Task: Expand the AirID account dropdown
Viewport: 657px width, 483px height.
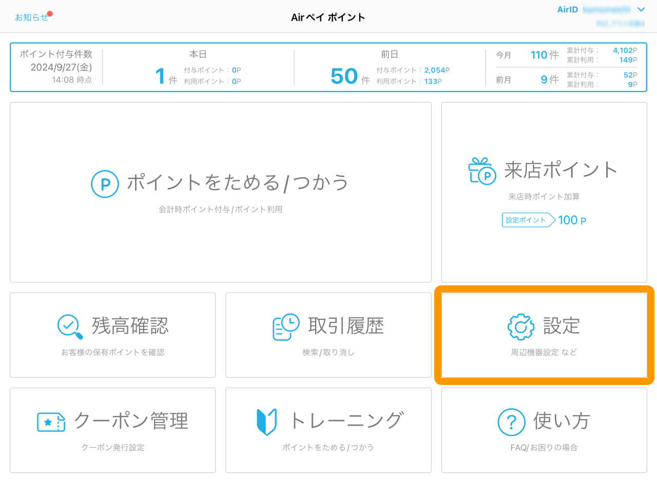Action: pos(641,9)
